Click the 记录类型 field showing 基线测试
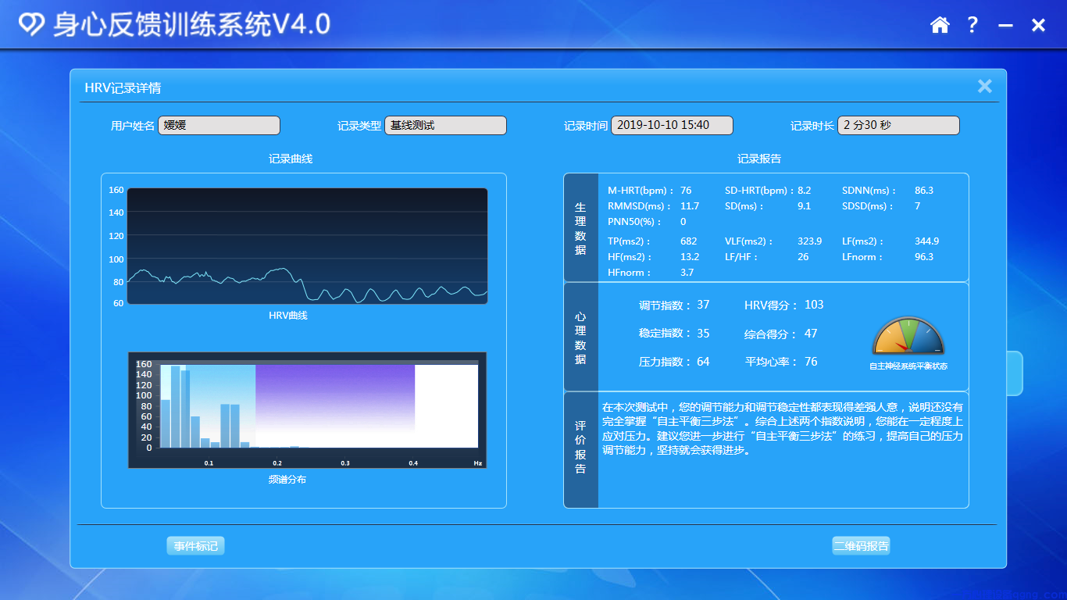1067x600 pixels. (x=445, y=125)
